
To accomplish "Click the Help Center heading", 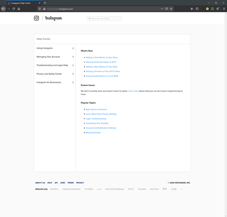I will point(44,39).
